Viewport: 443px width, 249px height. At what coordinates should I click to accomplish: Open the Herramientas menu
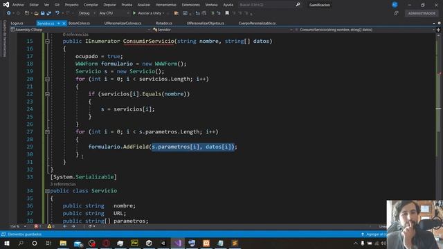coord(166,5)
